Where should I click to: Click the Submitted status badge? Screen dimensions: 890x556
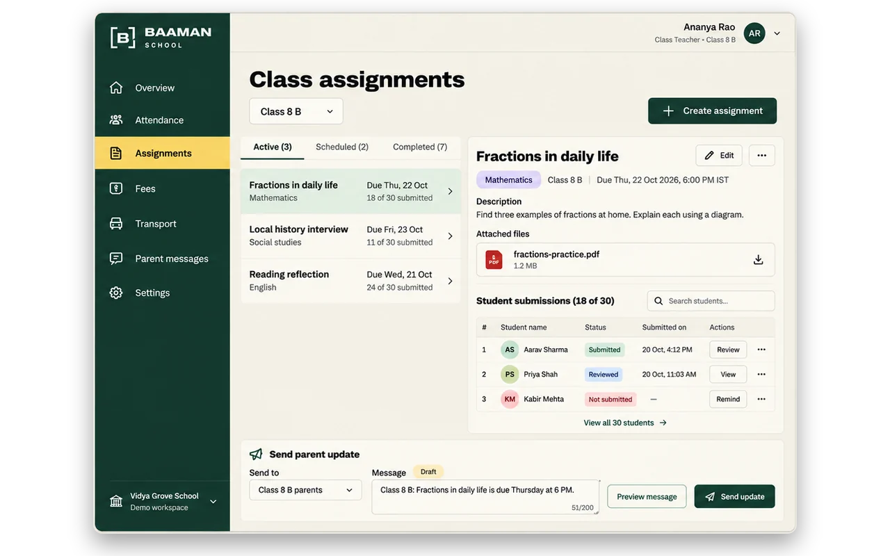coord(604,350)
